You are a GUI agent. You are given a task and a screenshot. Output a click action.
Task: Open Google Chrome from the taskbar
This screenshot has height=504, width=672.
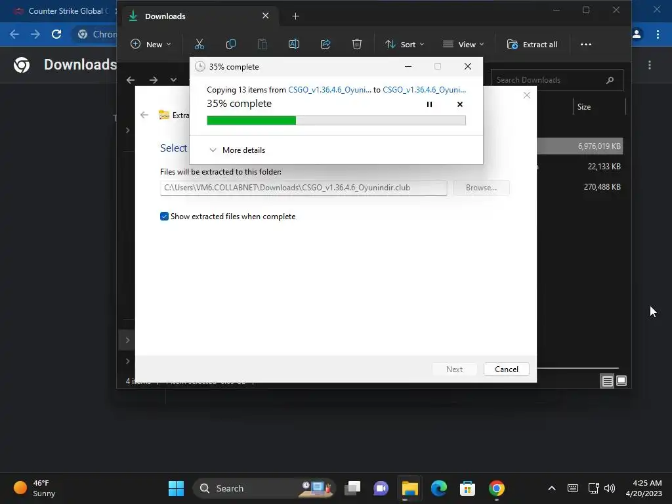pos(497,488)
